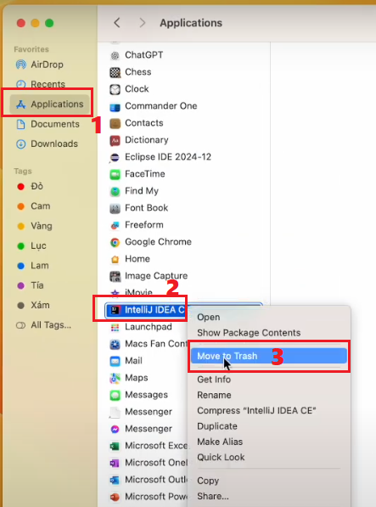Click the FaceTime app icon

tap(115, 174)
